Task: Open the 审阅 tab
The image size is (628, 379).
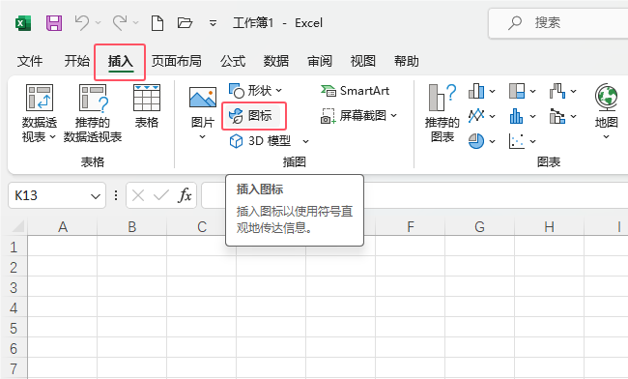Action: tap(320, 61)
